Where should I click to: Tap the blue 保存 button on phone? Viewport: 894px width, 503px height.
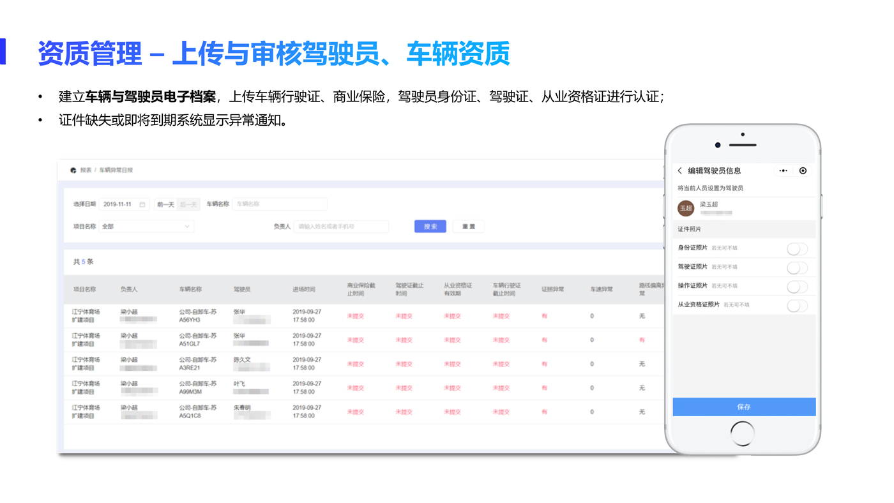click(x=744, y=407)
